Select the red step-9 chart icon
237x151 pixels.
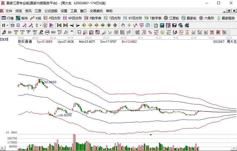31,26
